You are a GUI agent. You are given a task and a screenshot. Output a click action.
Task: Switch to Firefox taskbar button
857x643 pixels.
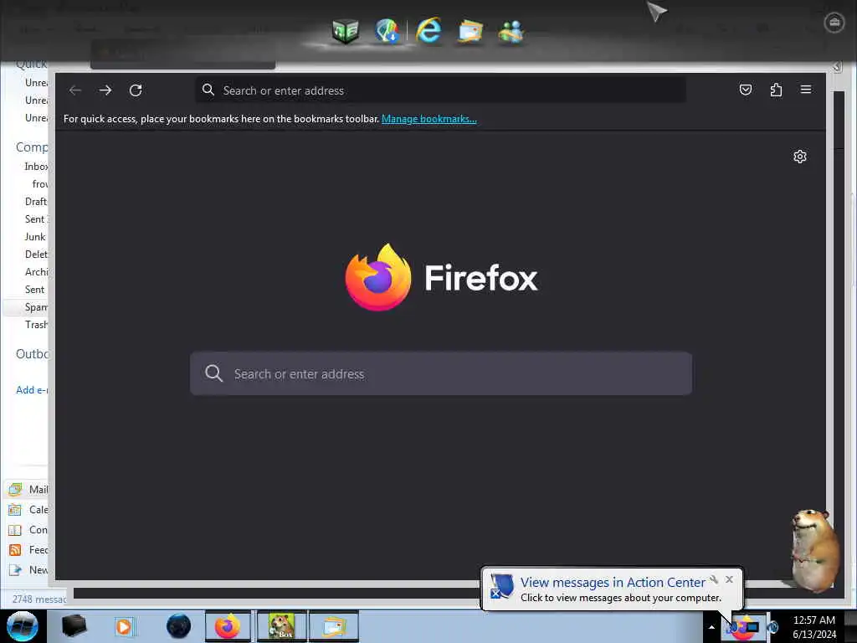(228, 626)
